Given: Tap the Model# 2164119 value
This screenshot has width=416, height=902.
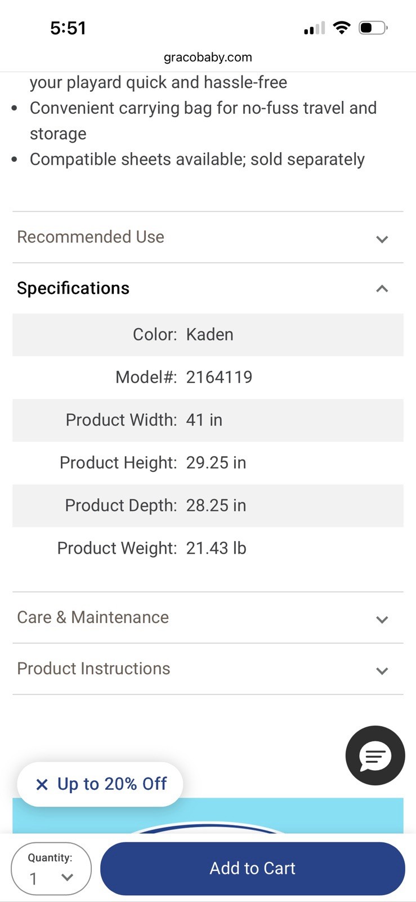Looking at the screenshot, I should pos(219,377).
